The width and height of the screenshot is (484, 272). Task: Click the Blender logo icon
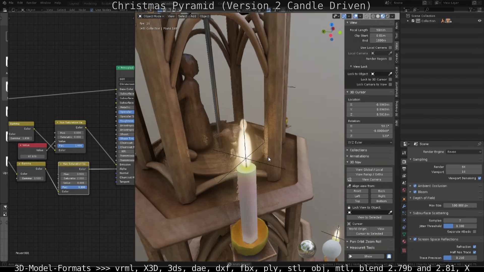tap(4, 3)
